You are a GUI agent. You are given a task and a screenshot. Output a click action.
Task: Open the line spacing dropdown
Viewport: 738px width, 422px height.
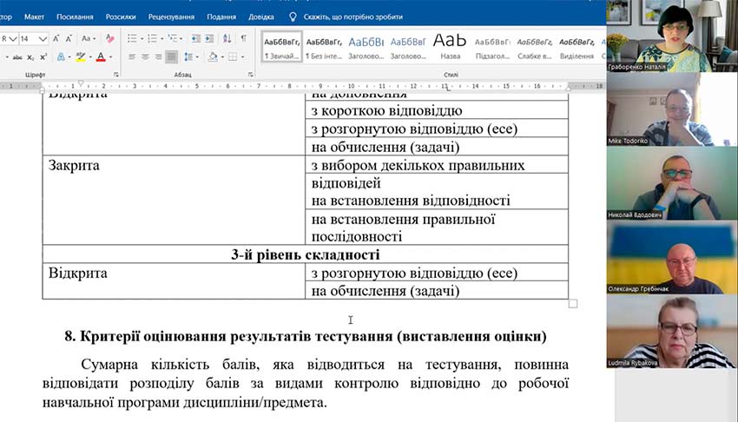point(192,56)
